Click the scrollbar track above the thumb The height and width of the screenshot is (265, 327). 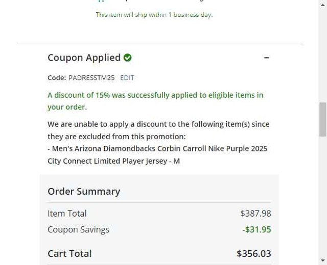pyautogui.click(x=322, y=51)
